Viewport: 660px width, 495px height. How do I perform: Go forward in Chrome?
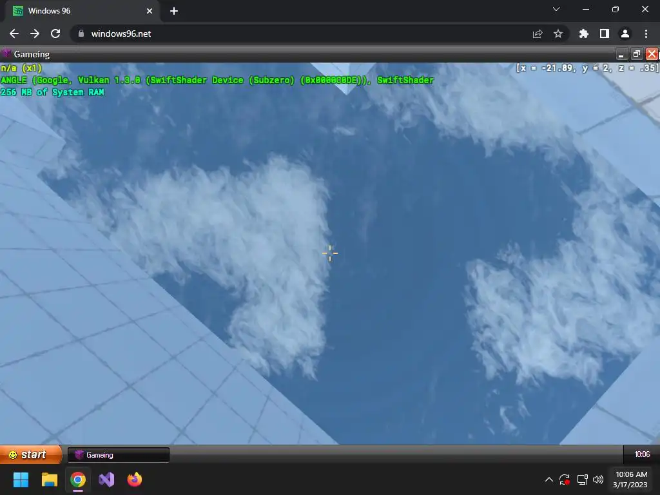(x=35, y=34)
